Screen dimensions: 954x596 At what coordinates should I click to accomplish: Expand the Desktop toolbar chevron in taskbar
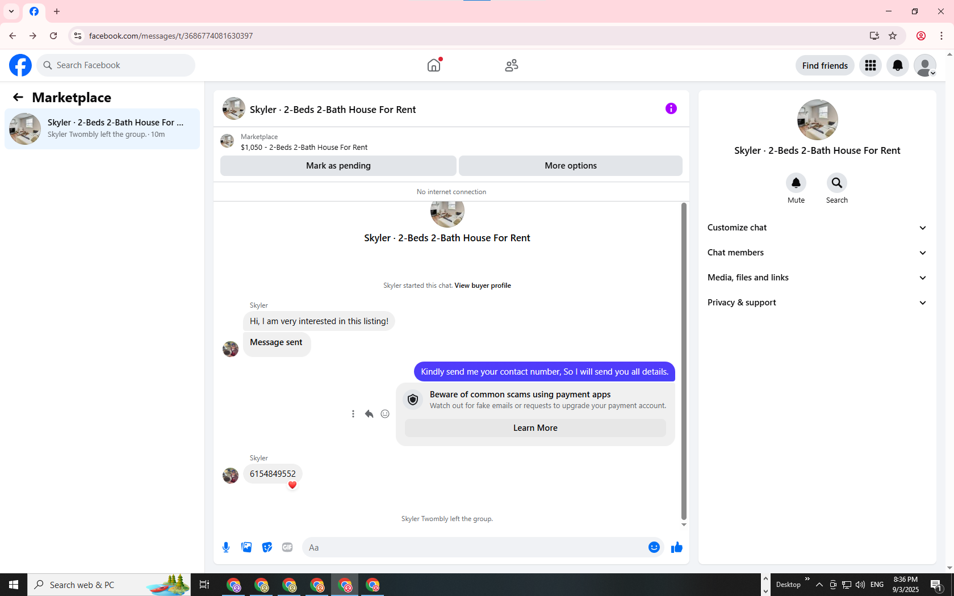point(807,579)
